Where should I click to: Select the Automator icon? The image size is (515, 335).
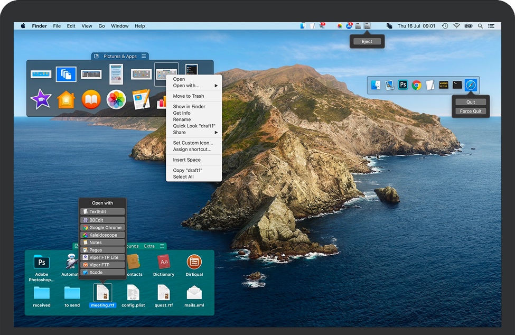coord(71,263)
